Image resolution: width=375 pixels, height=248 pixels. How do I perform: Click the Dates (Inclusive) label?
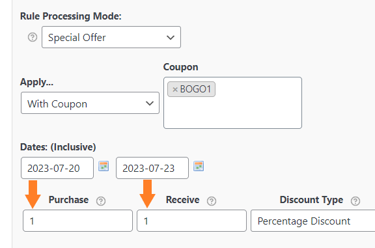tap(58, 147)
